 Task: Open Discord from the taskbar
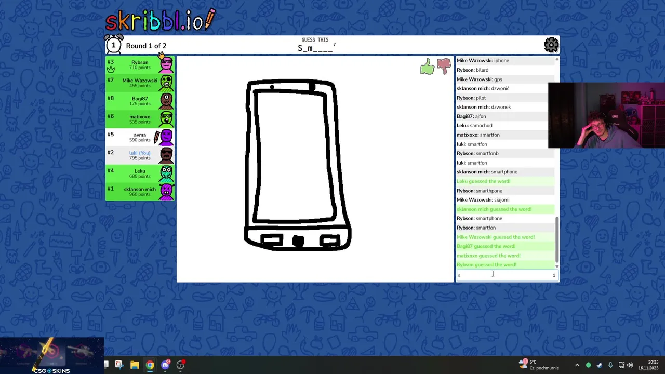coord(165,365)
